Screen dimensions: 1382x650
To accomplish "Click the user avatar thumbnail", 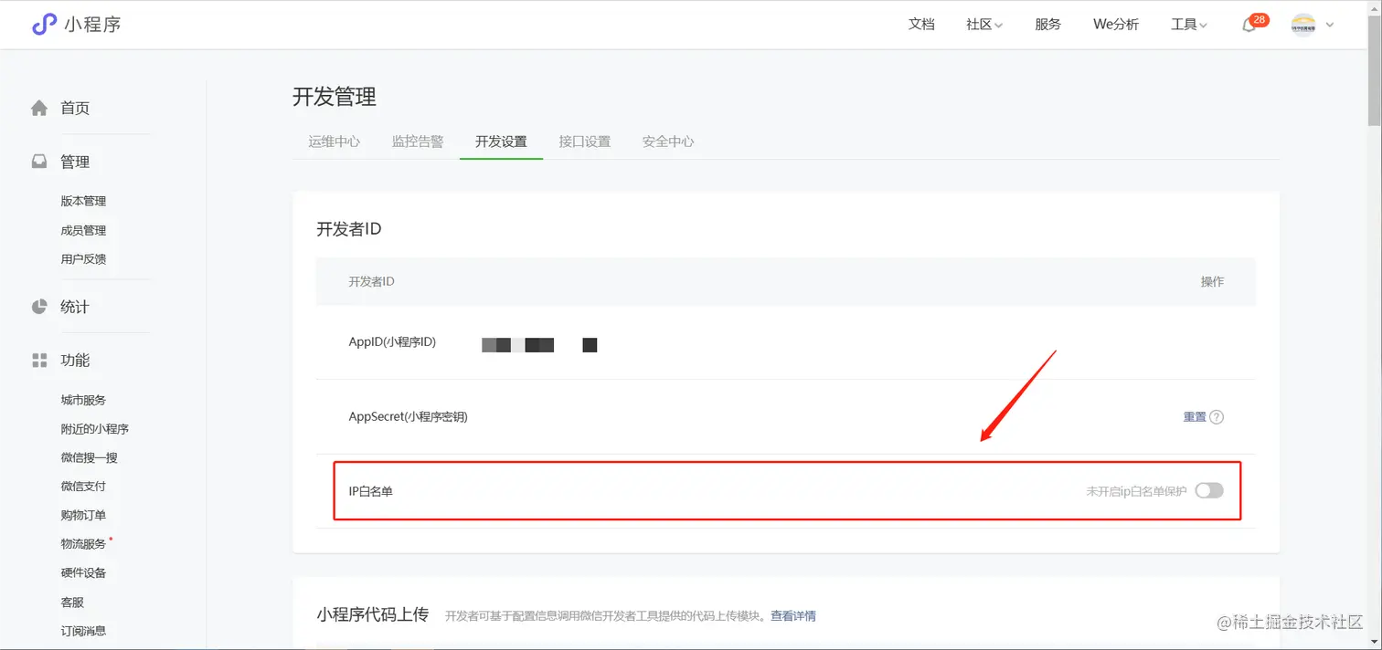I will pyautogui.click(x=1303, y=26).
